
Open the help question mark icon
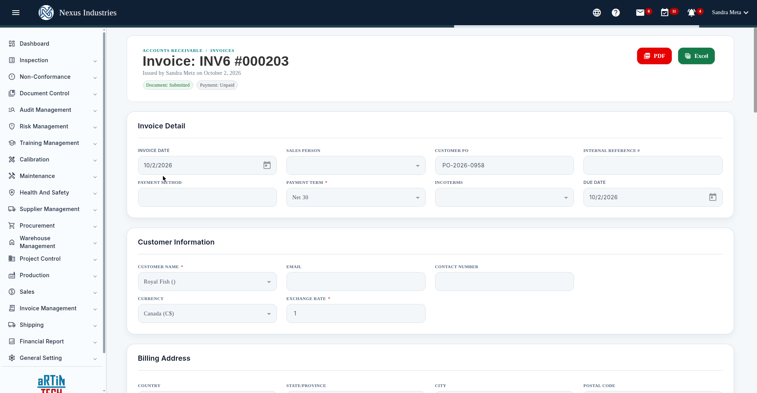[616, 13]
